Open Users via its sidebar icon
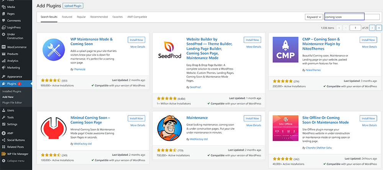The height and width of the screenshot is (170, 383). 3,110
